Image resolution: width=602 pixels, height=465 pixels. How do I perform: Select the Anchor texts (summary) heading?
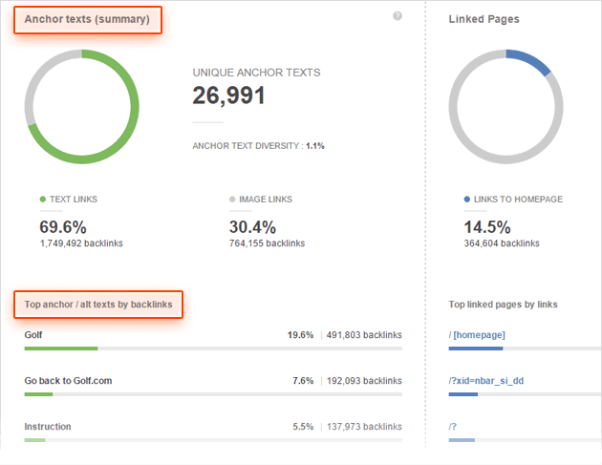pos(87,19)
